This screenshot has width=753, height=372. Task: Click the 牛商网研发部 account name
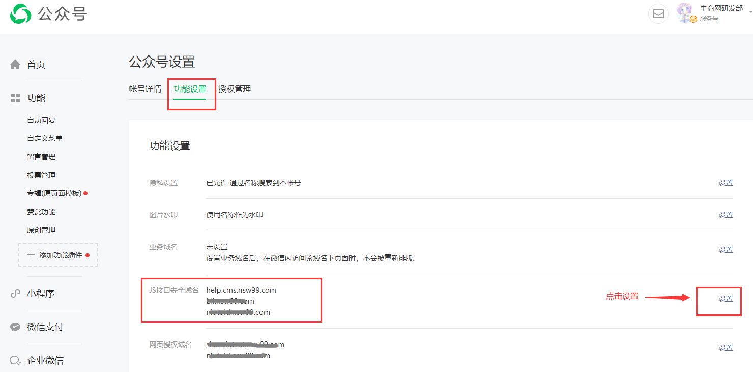[x=721, y=8]
